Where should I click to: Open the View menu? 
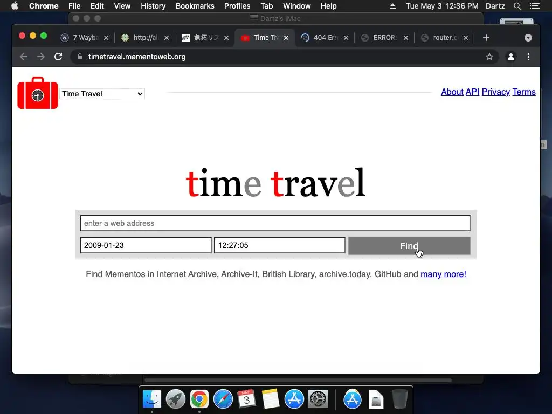(122, 6)
